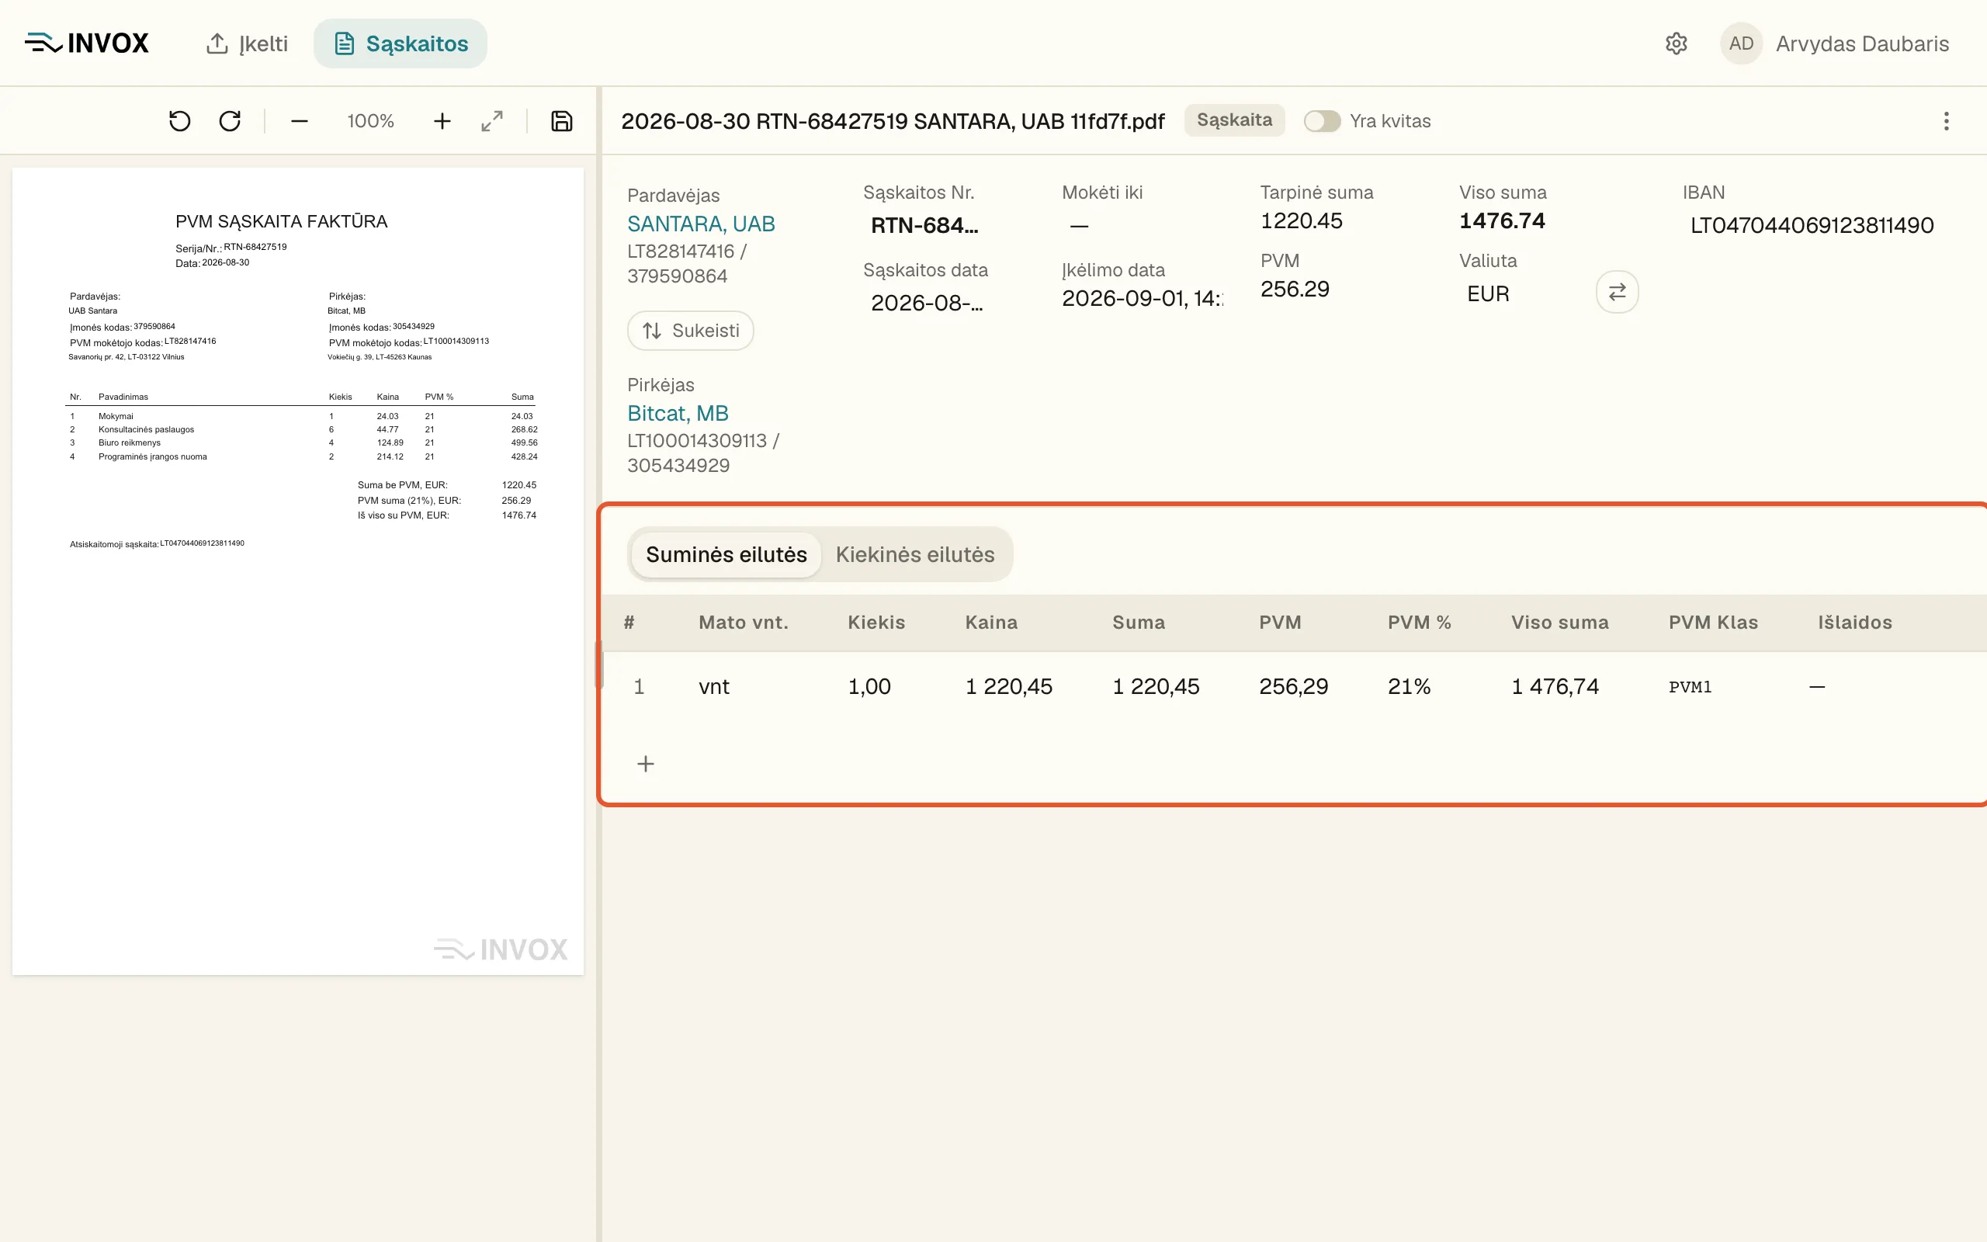Click the panel divider resize handle
Image resolution: width=1987 pixels, height=1242 pixels.
tap(599, 664)
